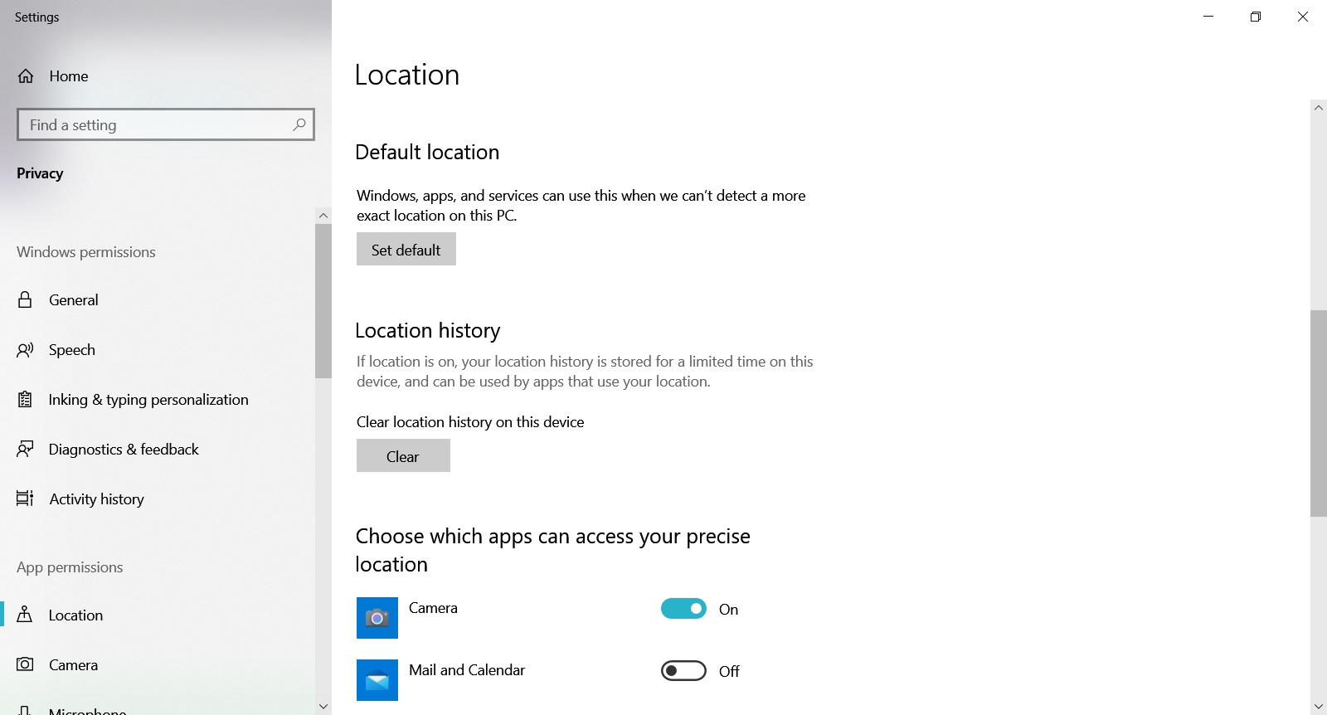Click the 'Default location' heading
The image size is (1327, 715).
[x=427, y=152]
